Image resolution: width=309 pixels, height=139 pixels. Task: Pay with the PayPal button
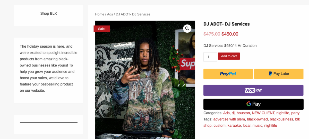click(228, 74)
